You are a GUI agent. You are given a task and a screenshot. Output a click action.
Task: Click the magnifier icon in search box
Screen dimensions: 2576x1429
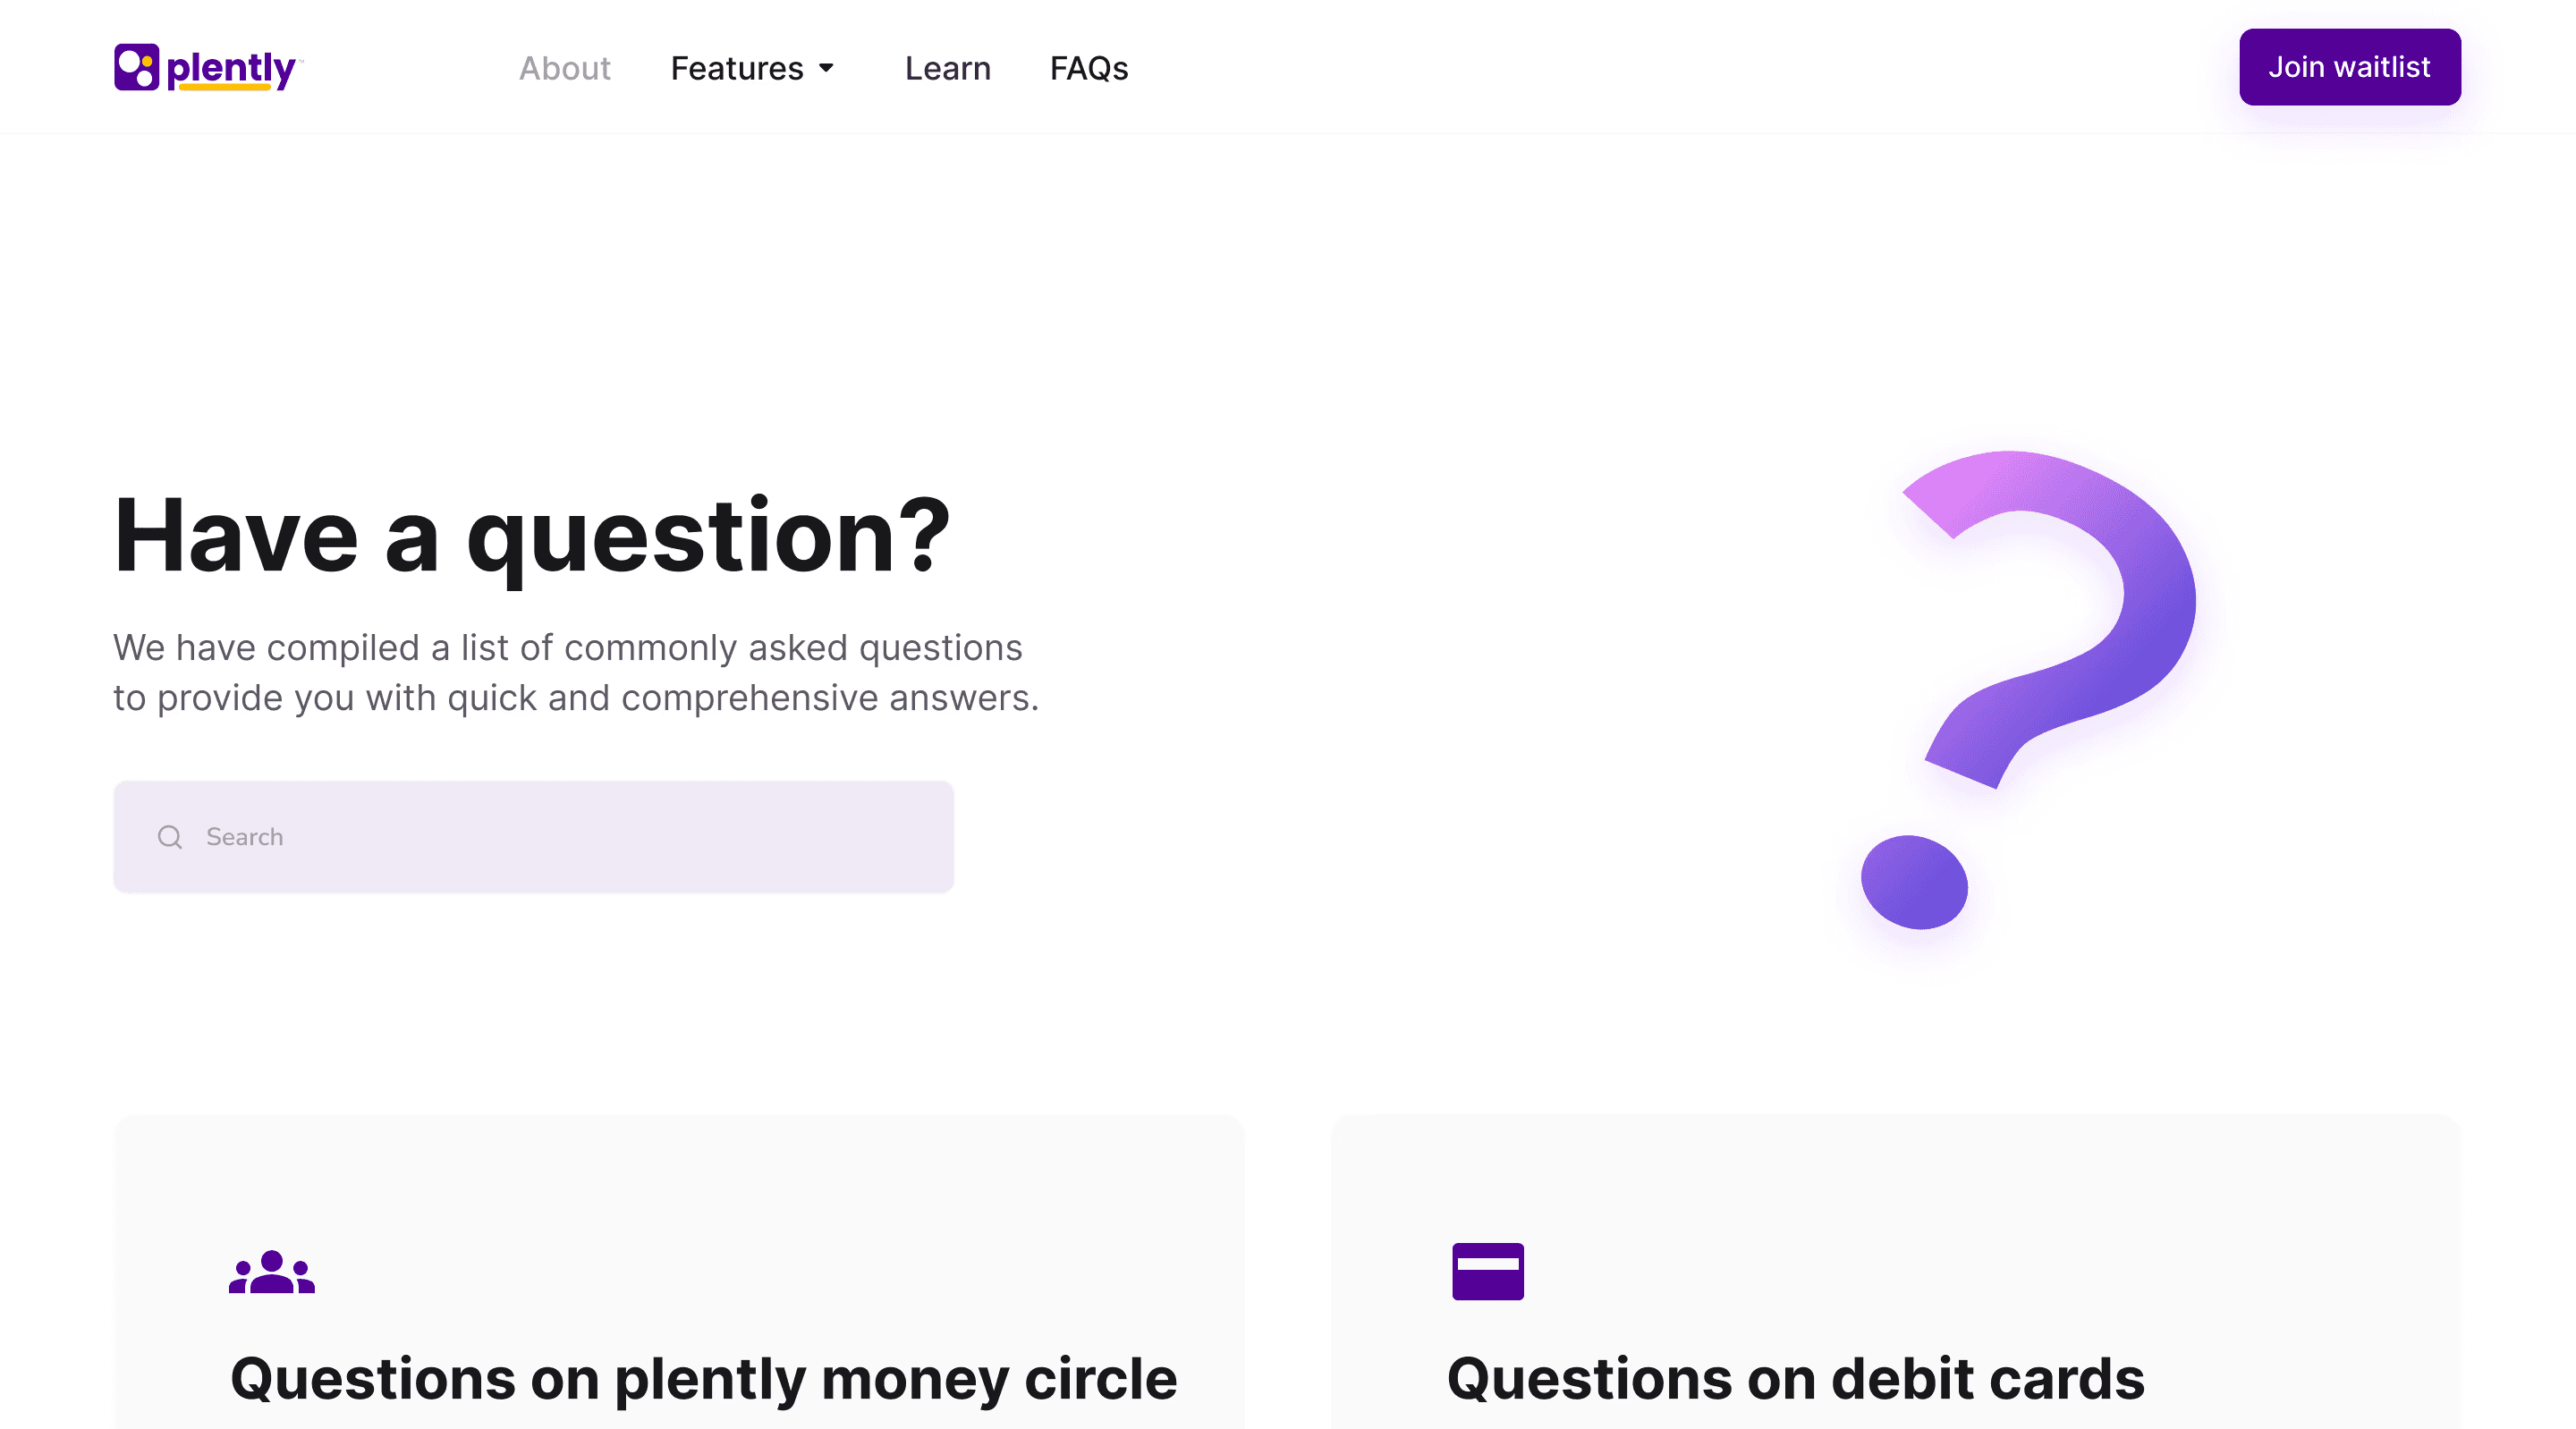pos(170,837)
